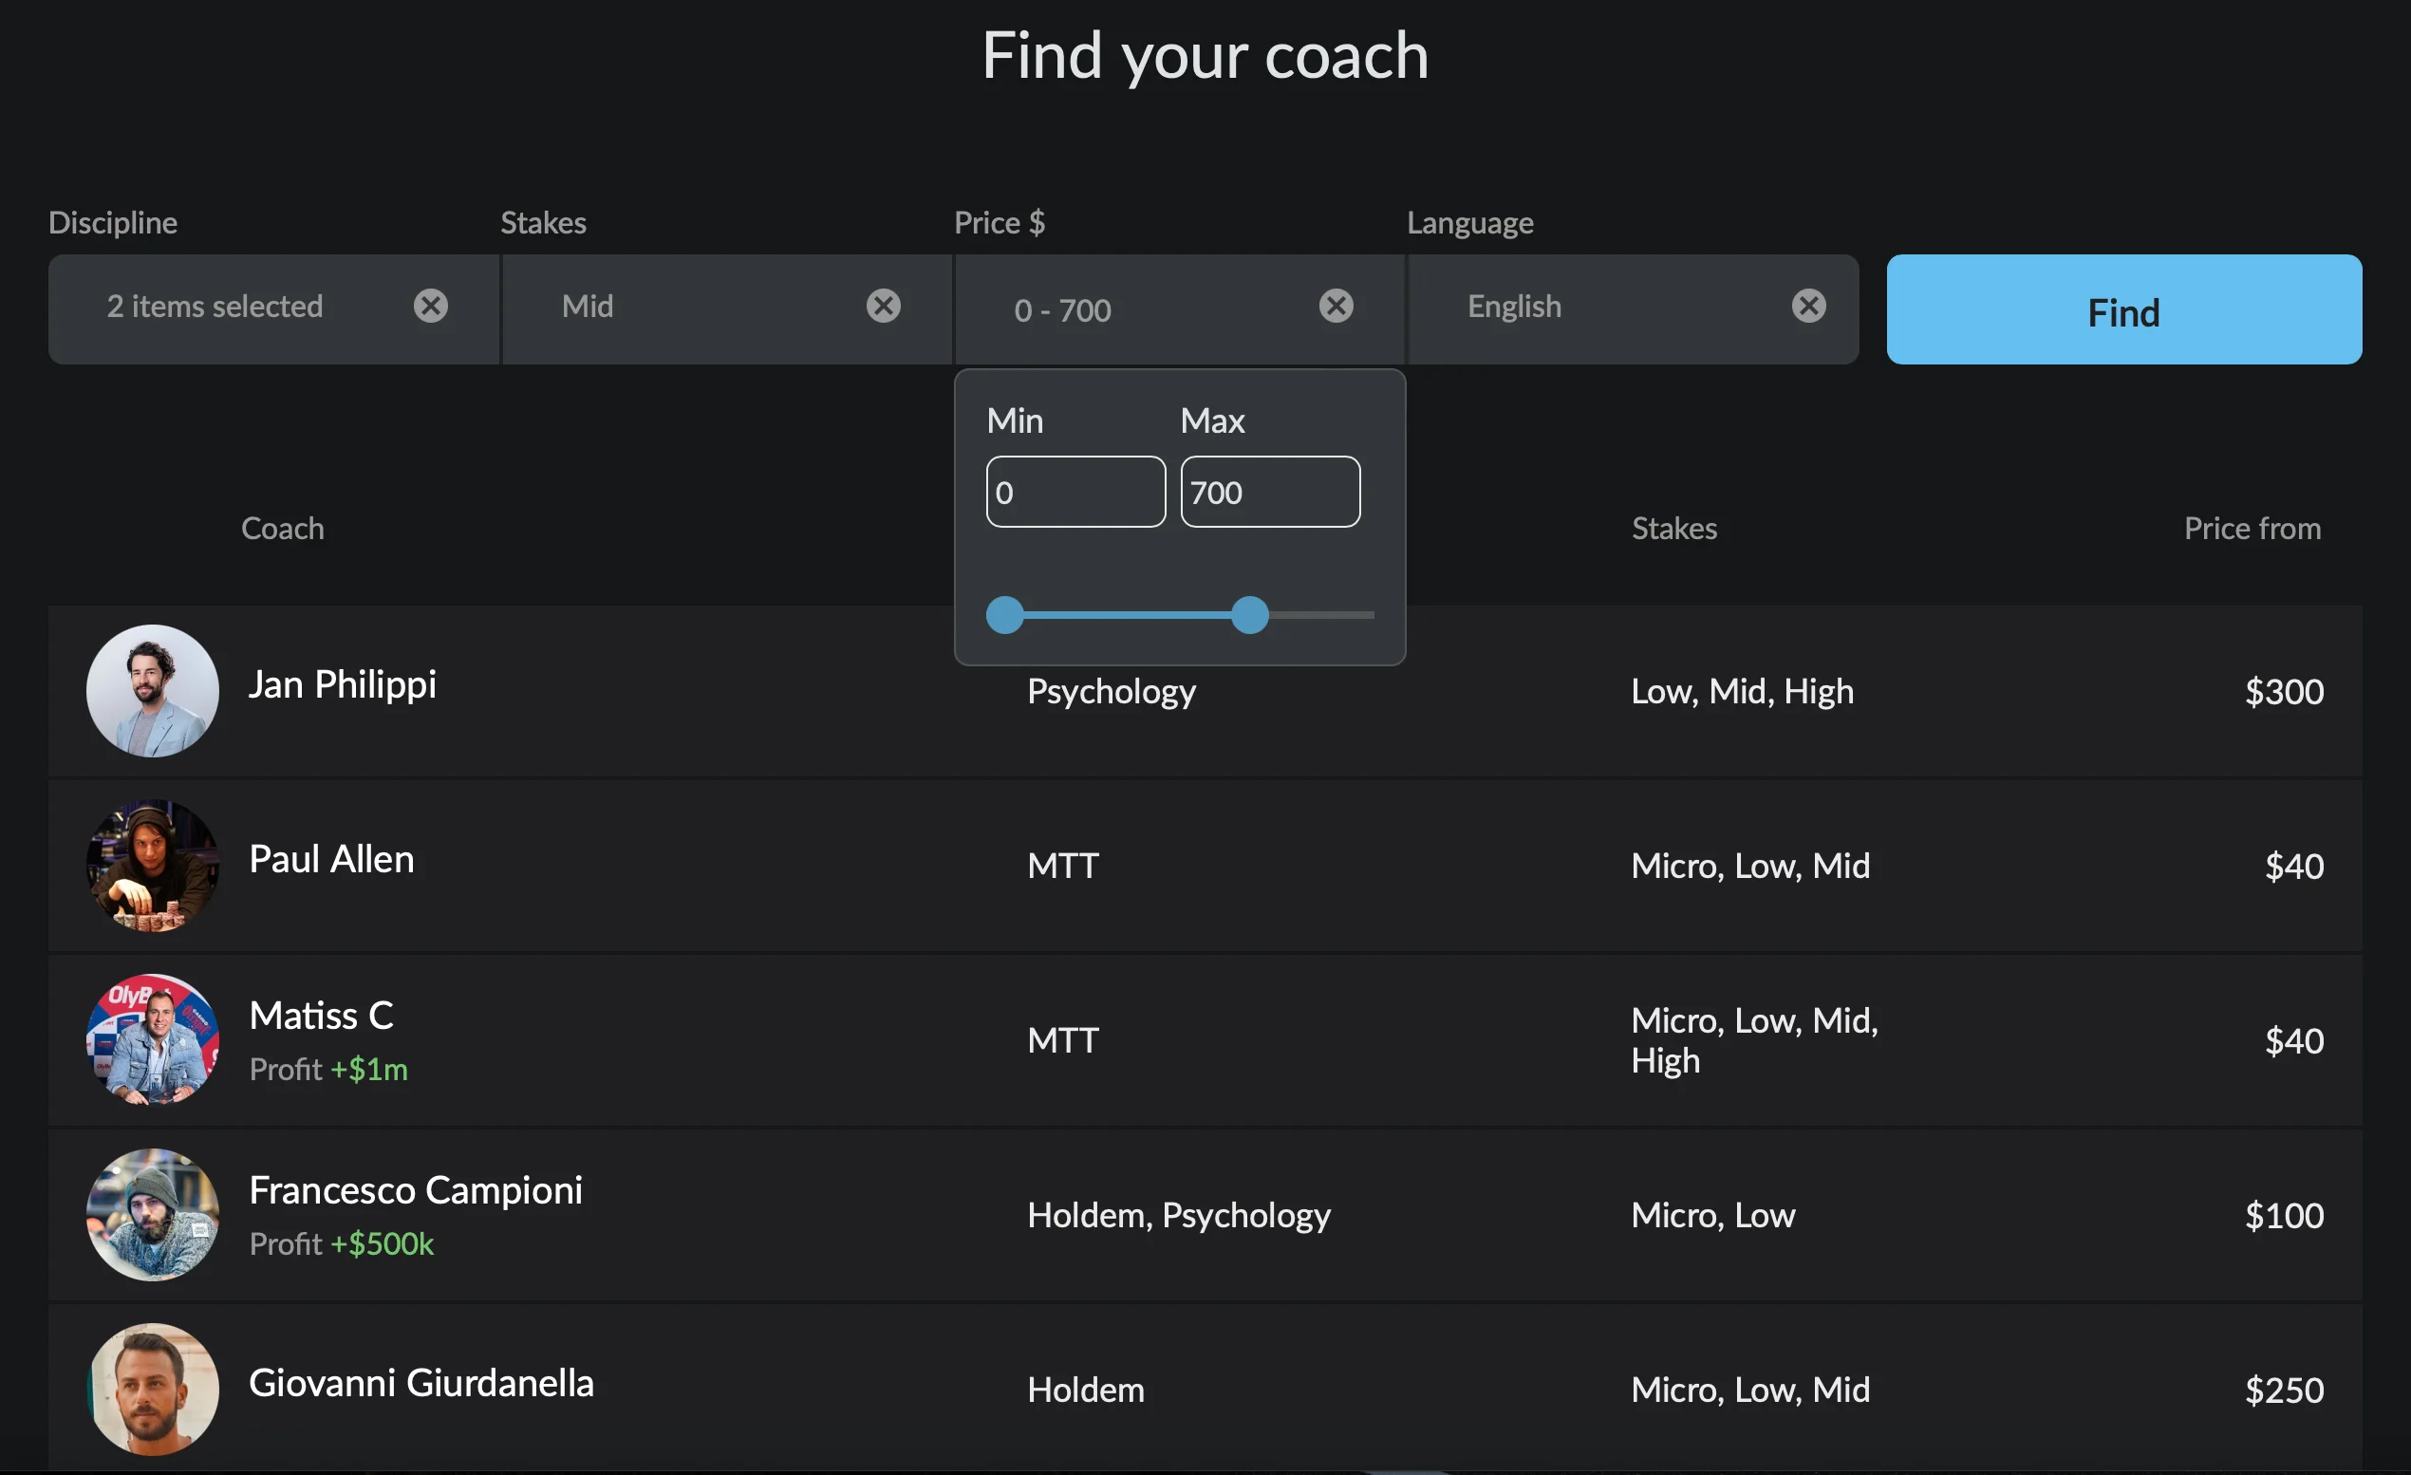
Task: Clear the Mid stakes filter
Action: click(883, 307)
